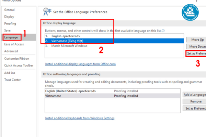This screenshot has height=137, width=206.
Task: Select Match Microsoft Windows display language row
Action: tap(114, 46)
